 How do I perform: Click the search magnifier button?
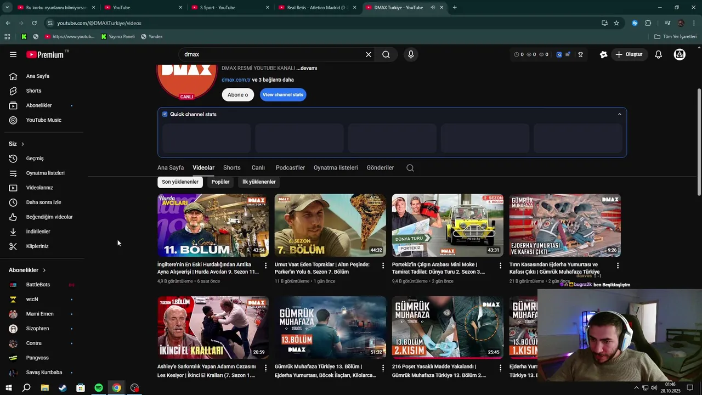point(386,54)
